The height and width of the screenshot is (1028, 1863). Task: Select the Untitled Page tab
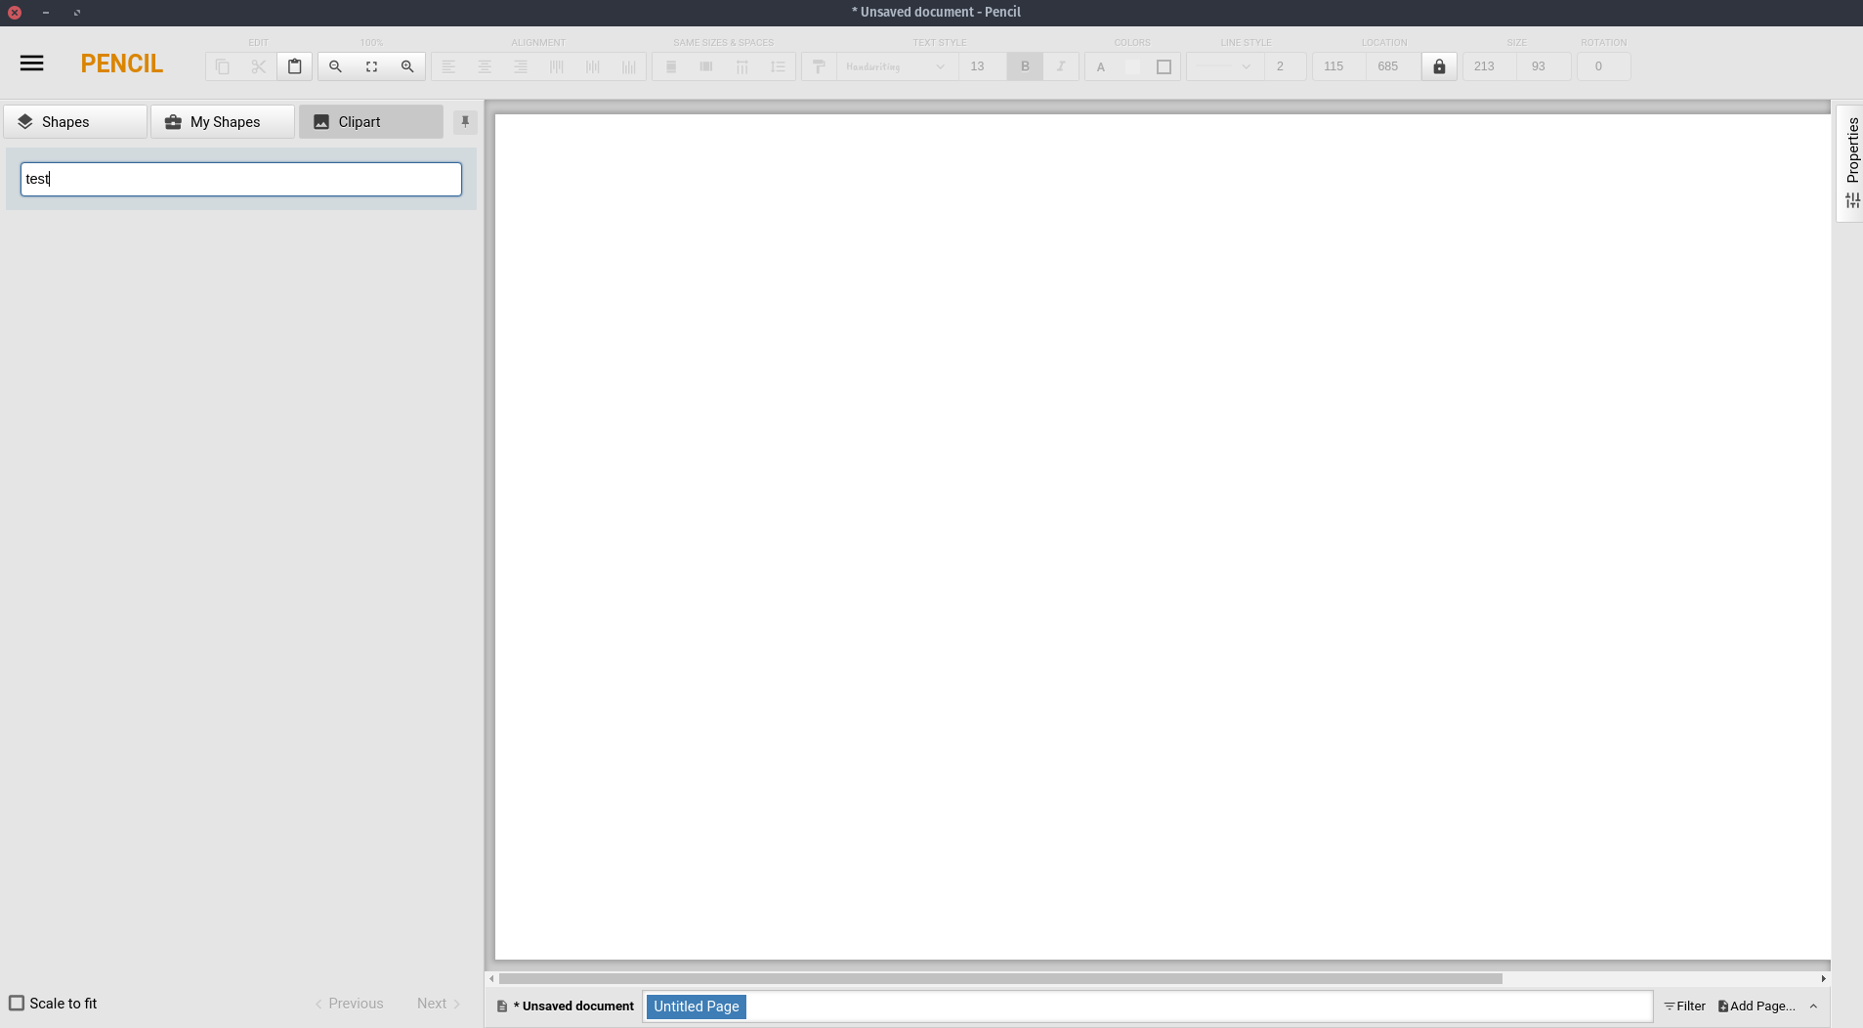[697, 1007]
